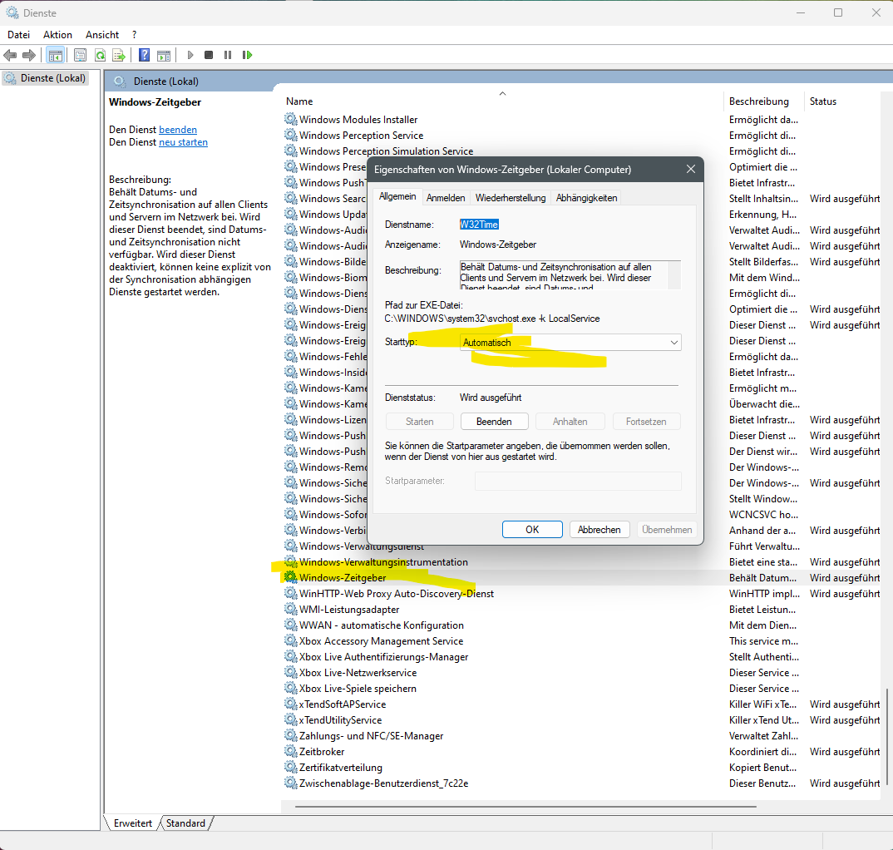Switch to the Anmelden tab

[x=446, y=198]
